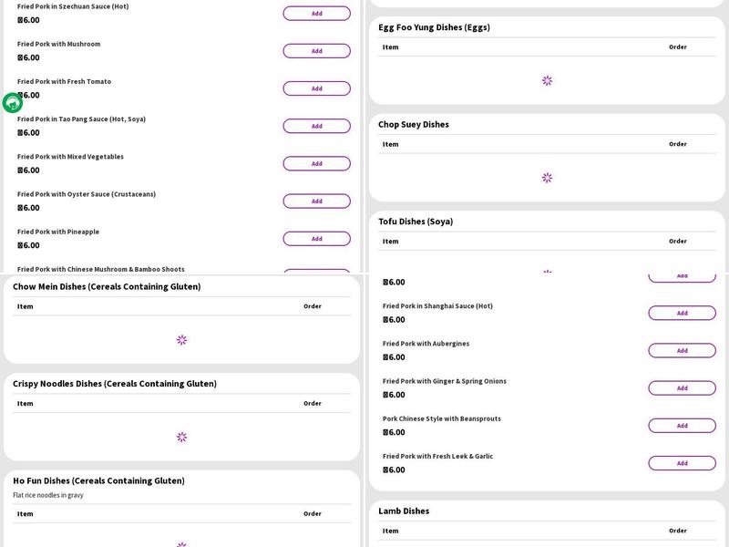The image size is (729, 547).
Task: Add Fried Pork in Shanghai Sauce
Action: pyautogui.click(x=682, y=313)
